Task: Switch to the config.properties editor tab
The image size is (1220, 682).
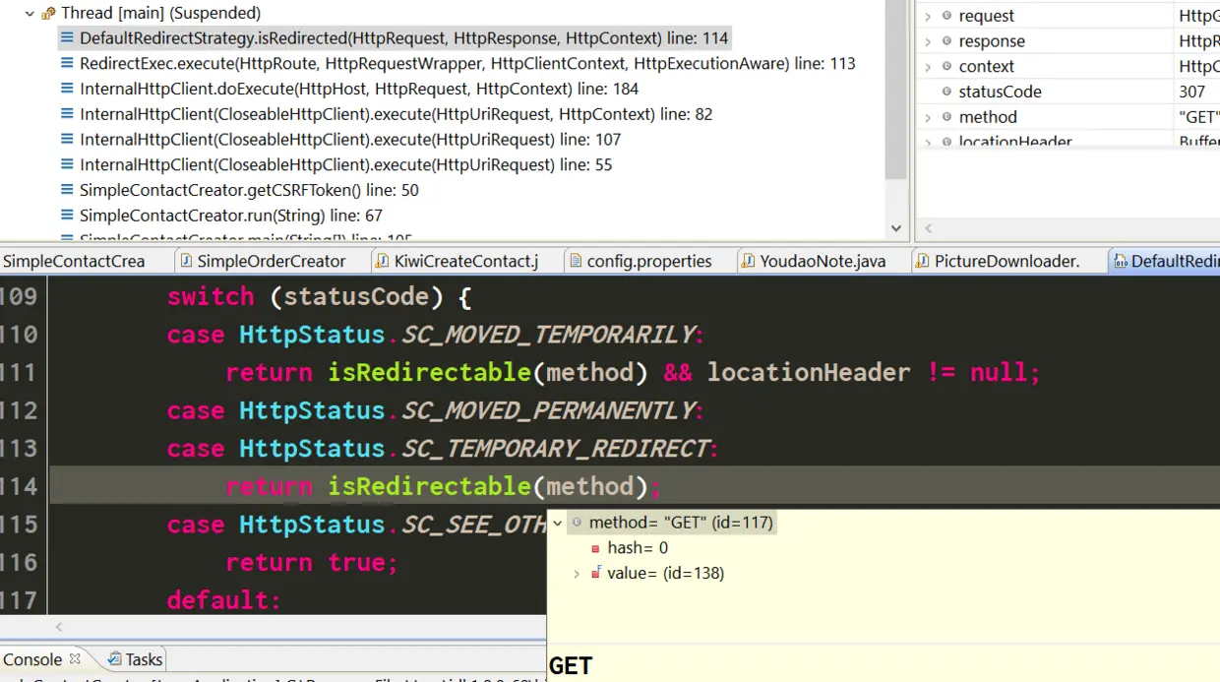Action: [649, 261]
